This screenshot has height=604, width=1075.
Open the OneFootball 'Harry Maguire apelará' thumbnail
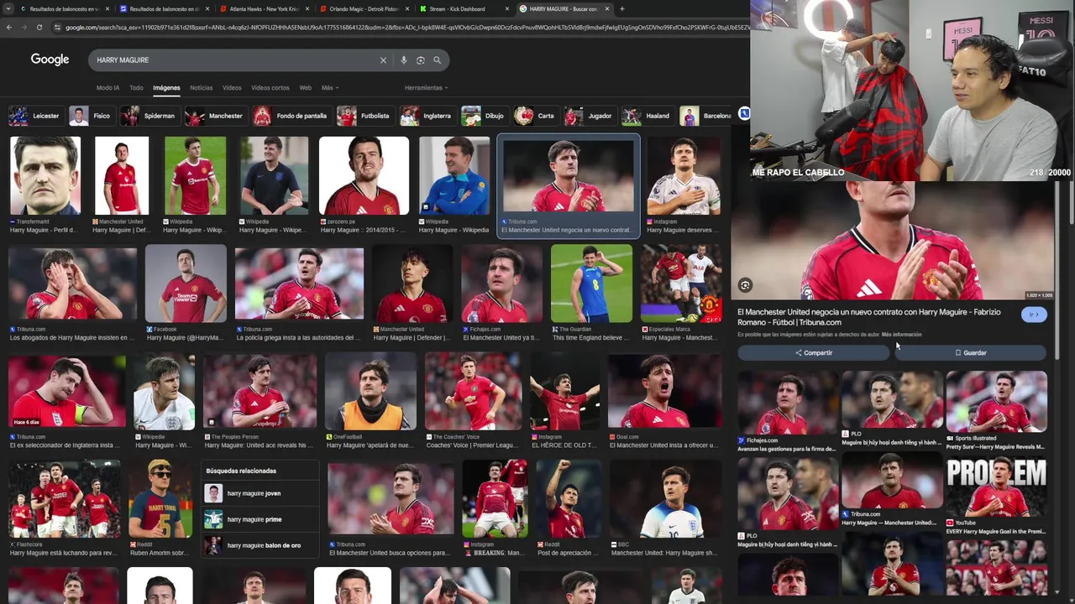tap(370, 392)
